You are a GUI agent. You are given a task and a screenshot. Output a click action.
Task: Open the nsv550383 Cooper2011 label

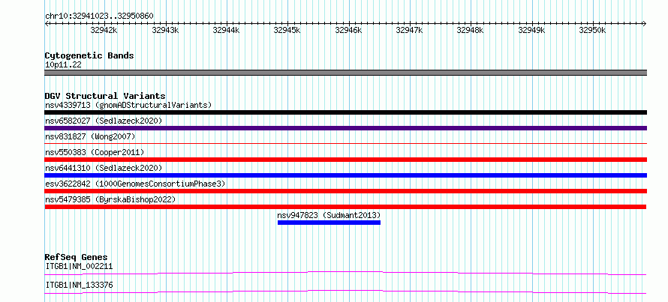click(x=95, y=152)
